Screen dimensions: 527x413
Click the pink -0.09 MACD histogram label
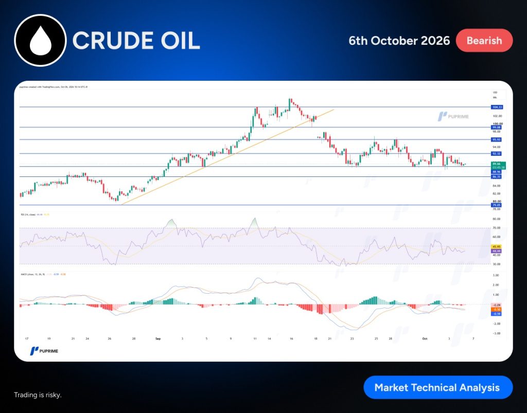(497, 305)
